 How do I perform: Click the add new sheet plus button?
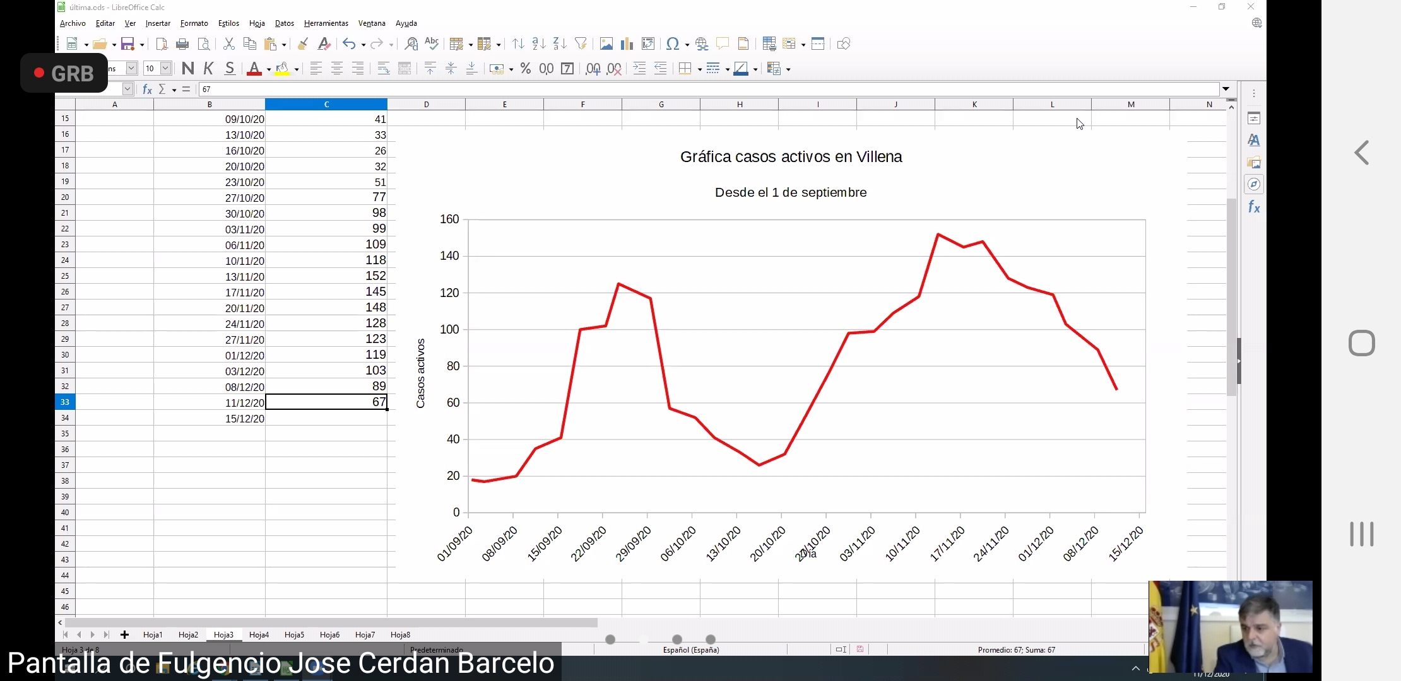click(124, 635)
